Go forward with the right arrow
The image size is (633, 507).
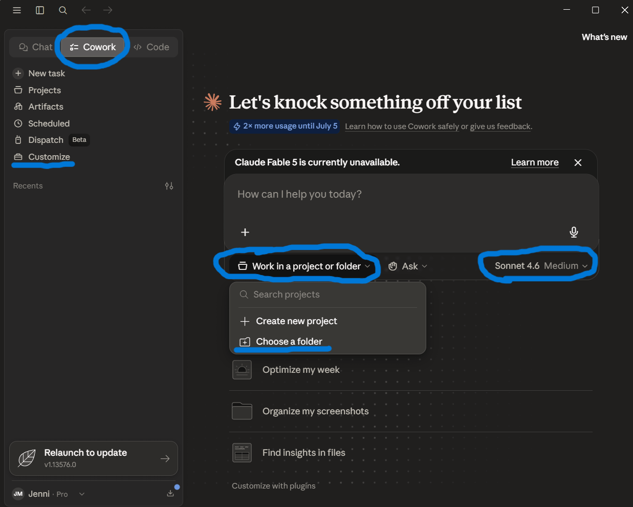pyautogui.click(x=107, y=10)
